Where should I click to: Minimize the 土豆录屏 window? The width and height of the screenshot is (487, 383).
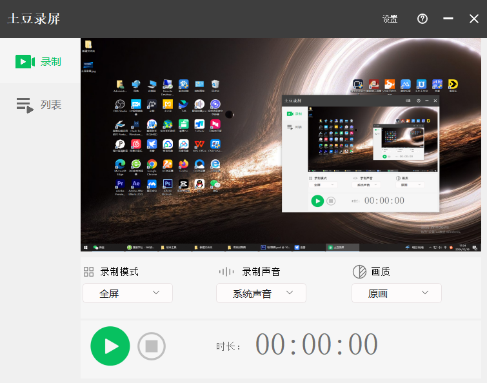tap(448, 19)
